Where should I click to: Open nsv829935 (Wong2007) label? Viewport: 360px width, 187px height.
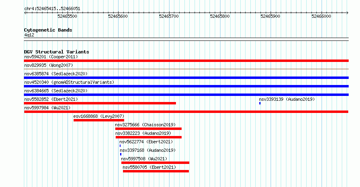[x=49, y=65]
